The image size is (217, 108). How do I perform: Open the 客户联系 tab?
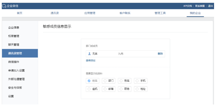[125, 13]
